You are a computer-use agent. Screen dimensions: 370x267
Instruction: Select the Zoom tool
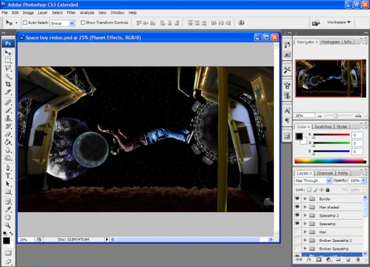(8, 225)
